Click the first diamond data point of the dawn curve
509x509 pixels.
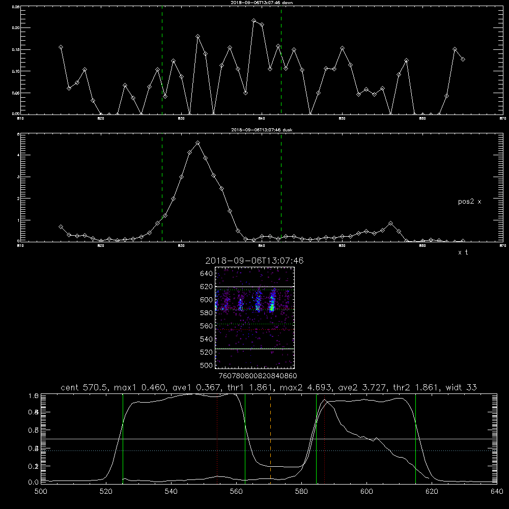pyautogui.click(x=61, y=47)
